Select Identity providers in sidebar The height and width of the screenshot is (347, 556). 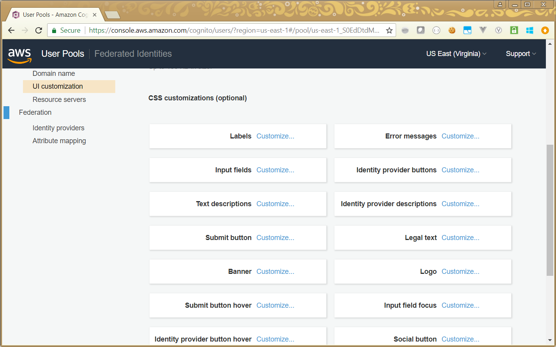click(58, 128)
